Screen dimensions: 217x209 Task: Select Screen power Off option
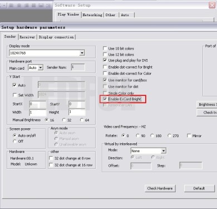[14, 141]
